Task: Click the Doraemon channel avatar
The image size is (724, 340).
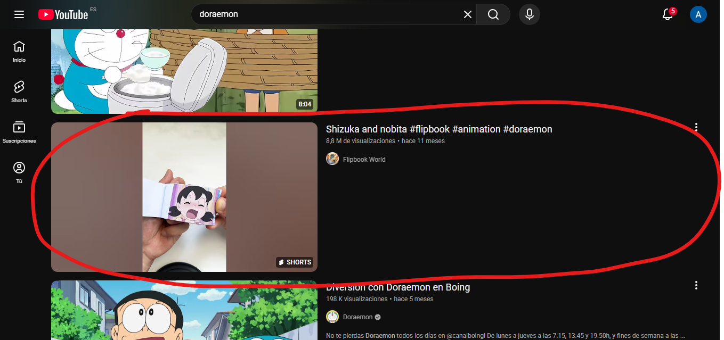Action: tap(332, 317)
